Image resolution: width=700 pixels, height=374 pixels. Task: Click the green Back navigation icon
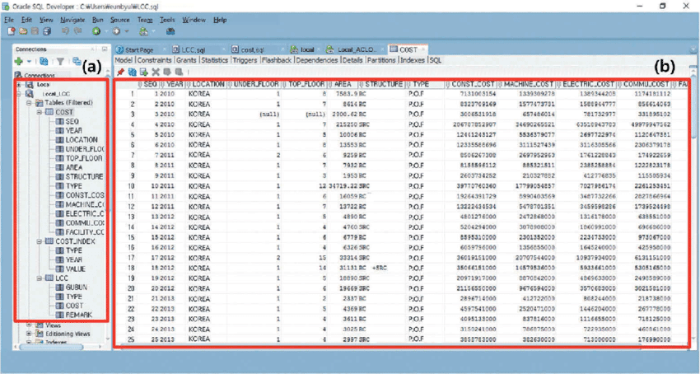click(96, 31)
